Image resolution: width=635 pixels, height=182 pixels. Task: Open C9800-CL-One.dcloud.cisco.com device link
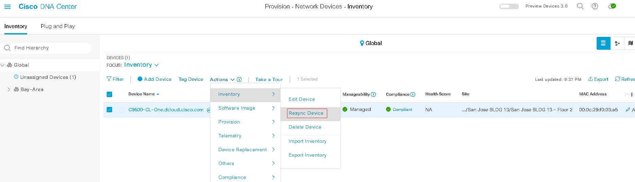pyautogui.click(x=166, y=110)
